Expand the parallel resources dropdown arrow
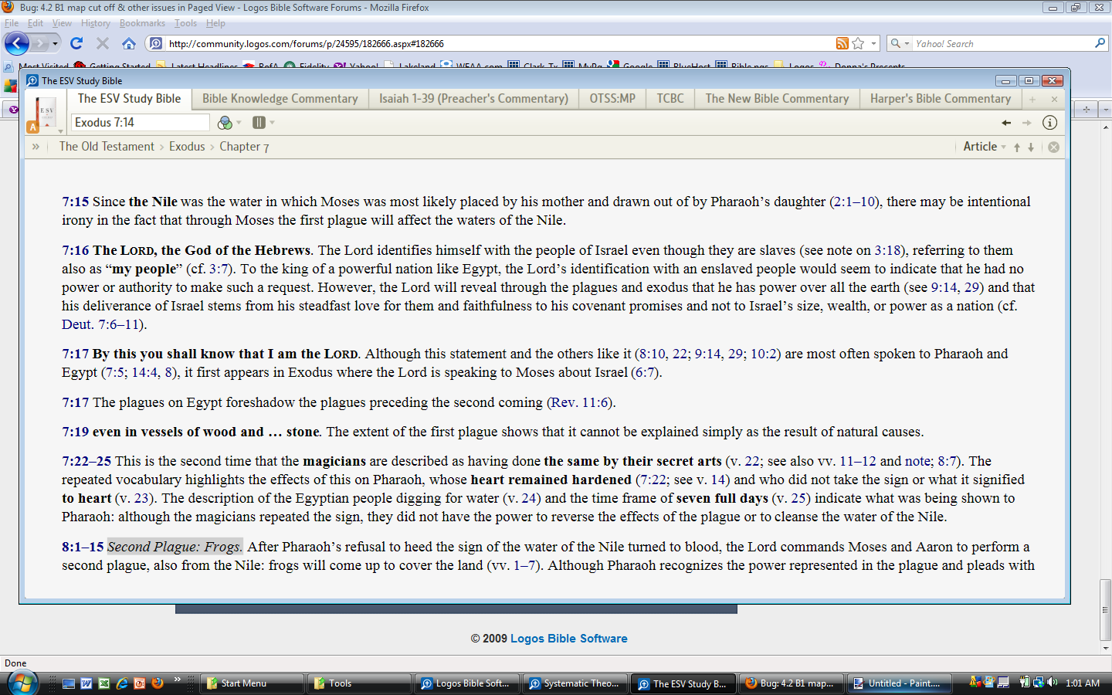This screenshot has height=695, width=1112. point(272,123)
